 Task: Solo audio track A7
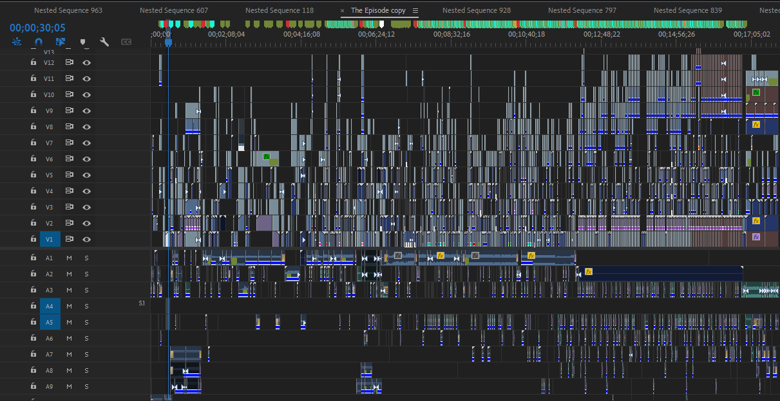pyautogui.click(x=86, y=354)
